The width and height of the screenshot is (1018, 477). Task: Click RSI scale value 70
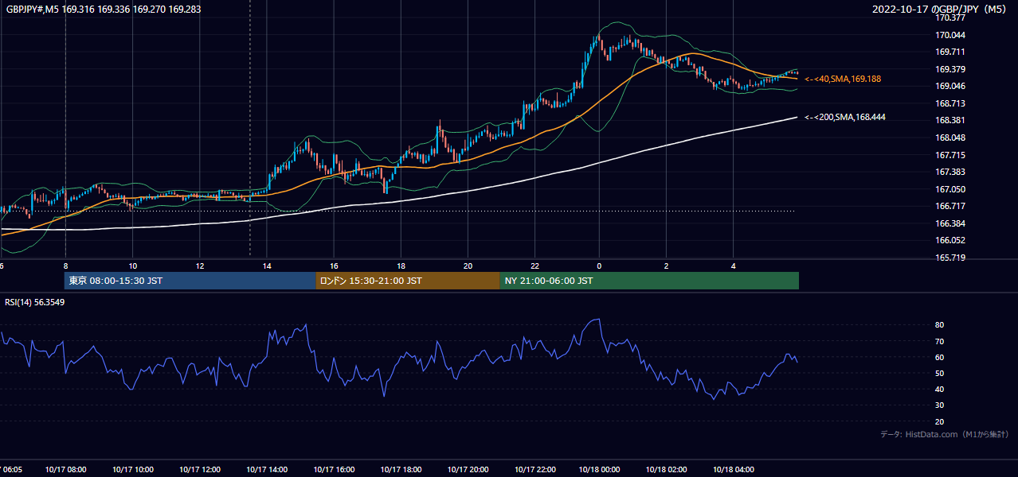pyautogui.click(x=939, y=341)
